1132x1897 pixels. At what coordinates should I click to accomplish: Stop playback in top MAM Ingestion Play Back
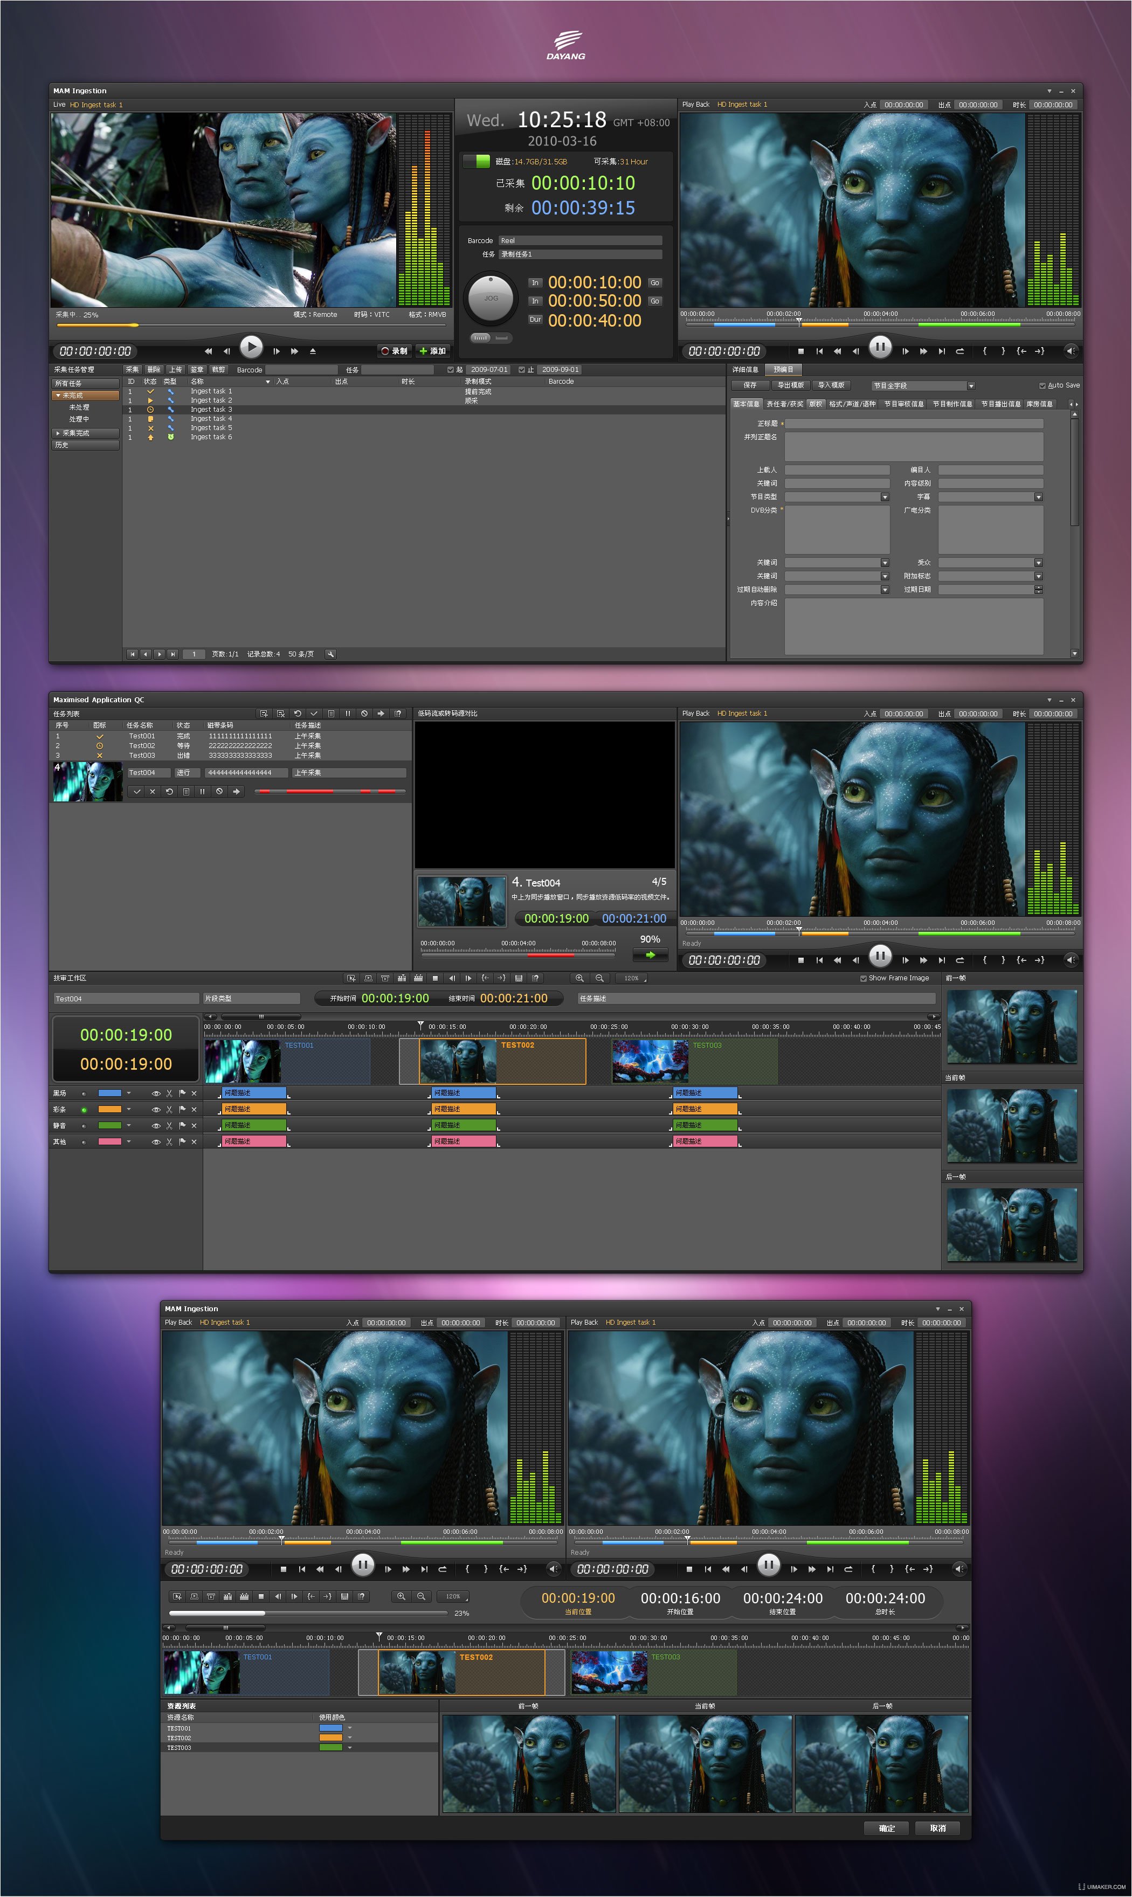801,351
